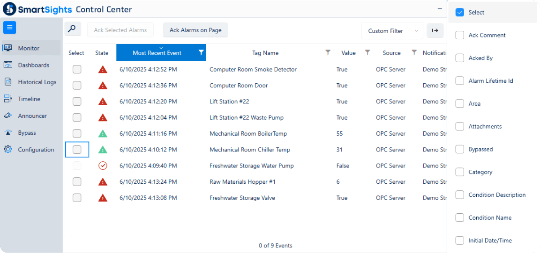This screenshot has height=253, width=540.
Task: Open the Custom Filter dropdown
Action: coord(392,31)
